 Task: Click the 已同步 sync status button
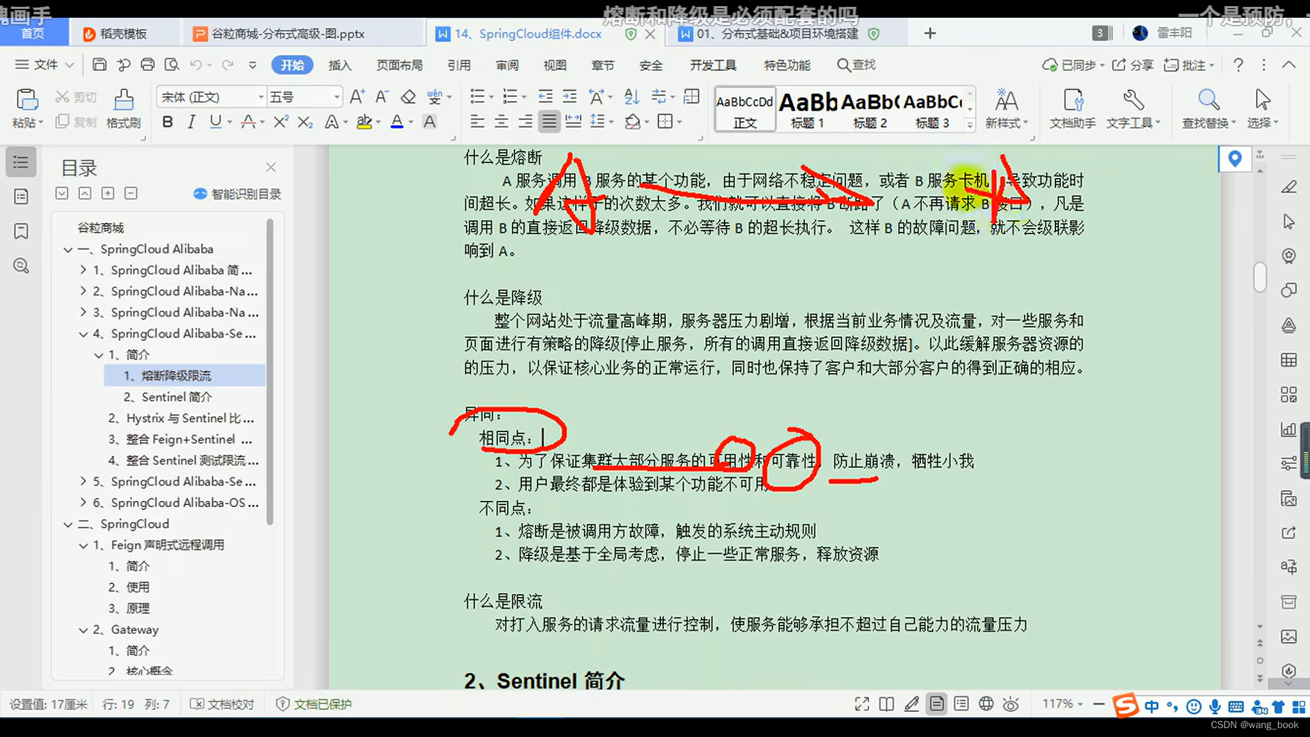pos(1073,65)
